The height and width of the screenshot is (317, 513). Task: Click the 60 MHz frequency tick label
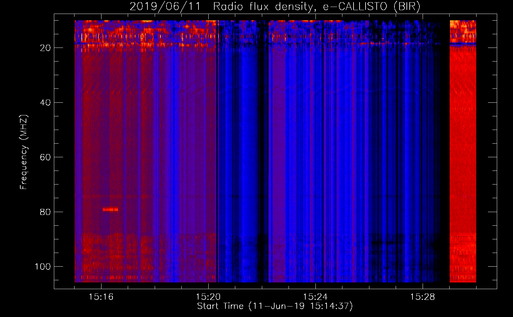coord(45,157)
